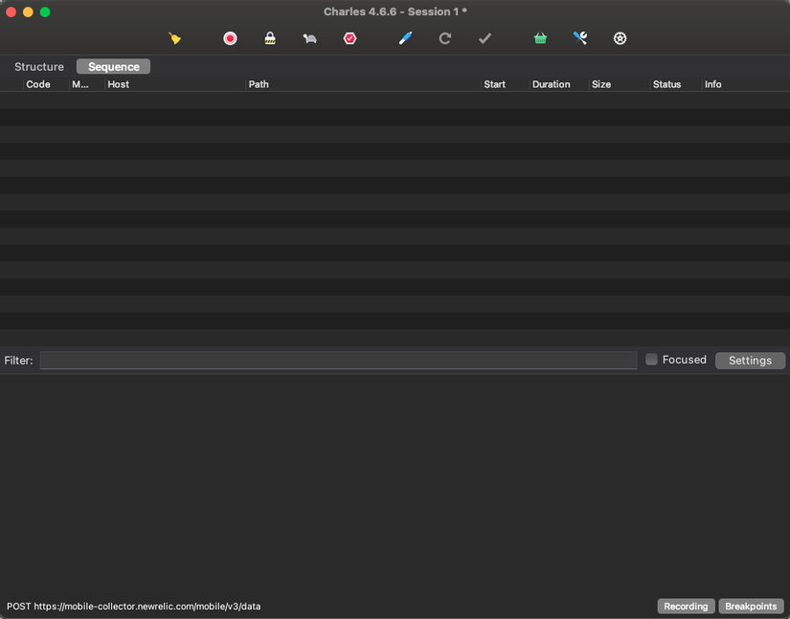Select the mobile-collector.newrelic.com request in the status bar
Image resolution: width=790 pixels, height=619 pixels.
tap(132, 606)
